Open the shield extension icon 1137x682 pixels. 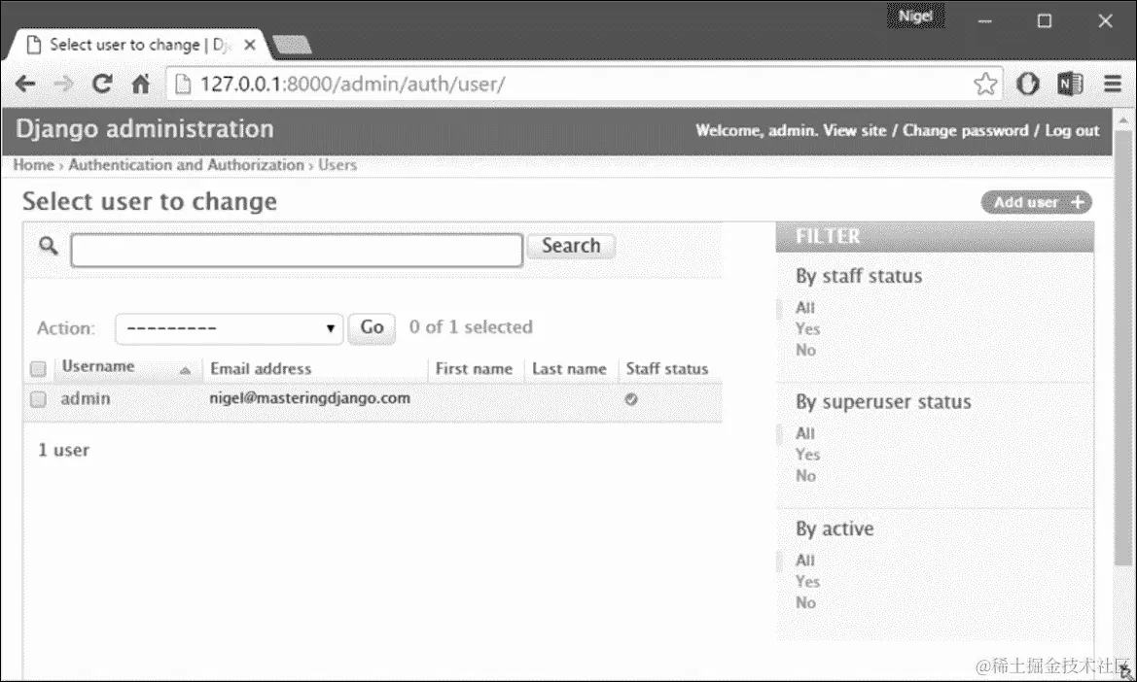[x=1027, y=84]
